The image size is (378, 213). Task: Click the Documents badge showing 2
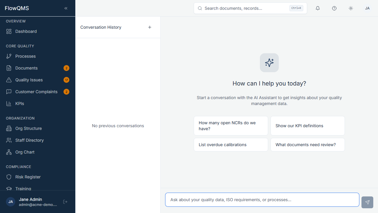[66, 68]
